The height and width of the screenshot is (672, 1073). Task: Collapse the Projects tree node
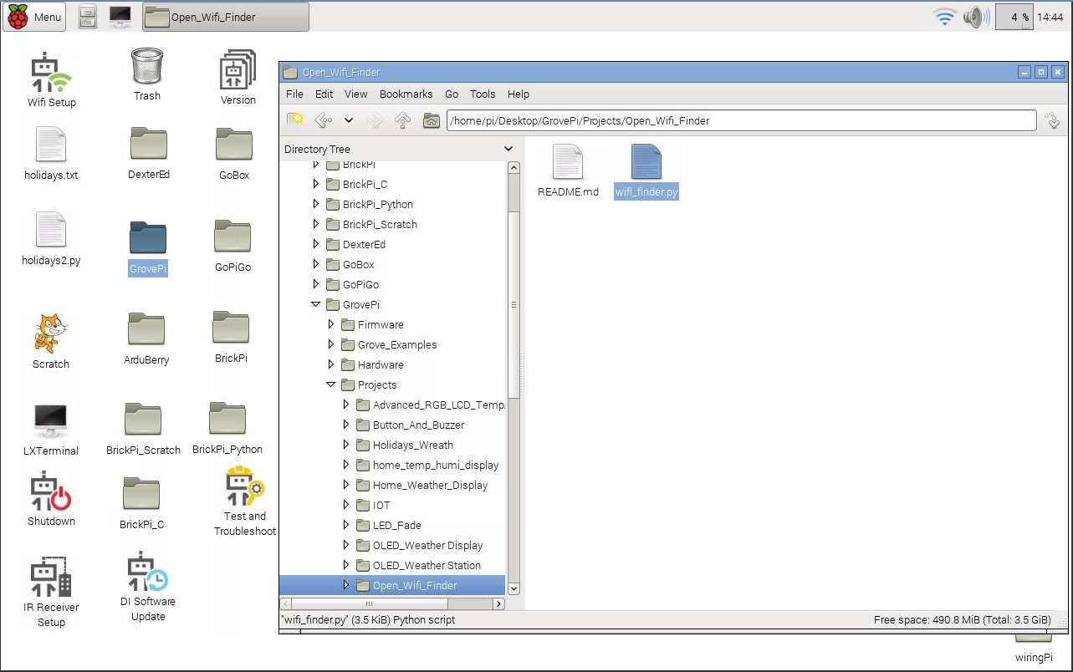click(x=330, y=384)
